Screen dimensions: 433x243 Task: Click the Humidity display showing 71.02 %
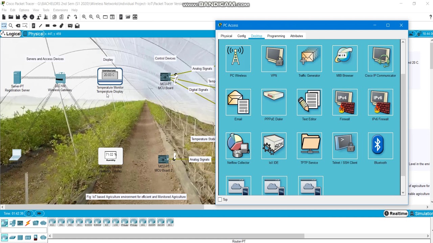point(111,156)
